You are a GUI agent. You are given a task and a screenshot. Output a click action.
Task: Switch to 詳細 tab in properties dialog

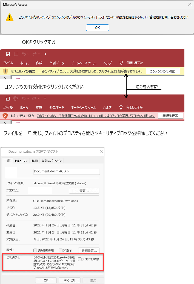tap(35, 161)
